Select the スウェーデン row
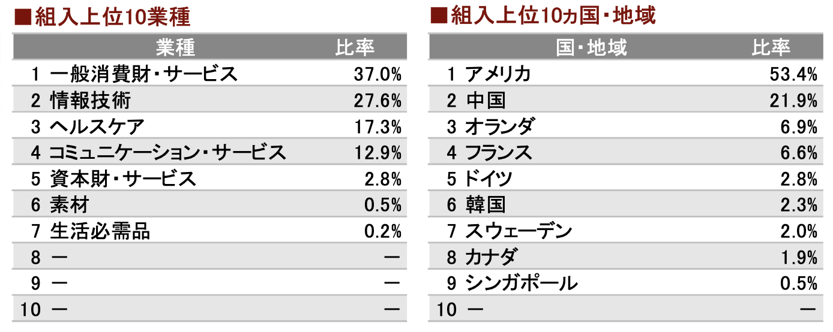 click(624, 231)
